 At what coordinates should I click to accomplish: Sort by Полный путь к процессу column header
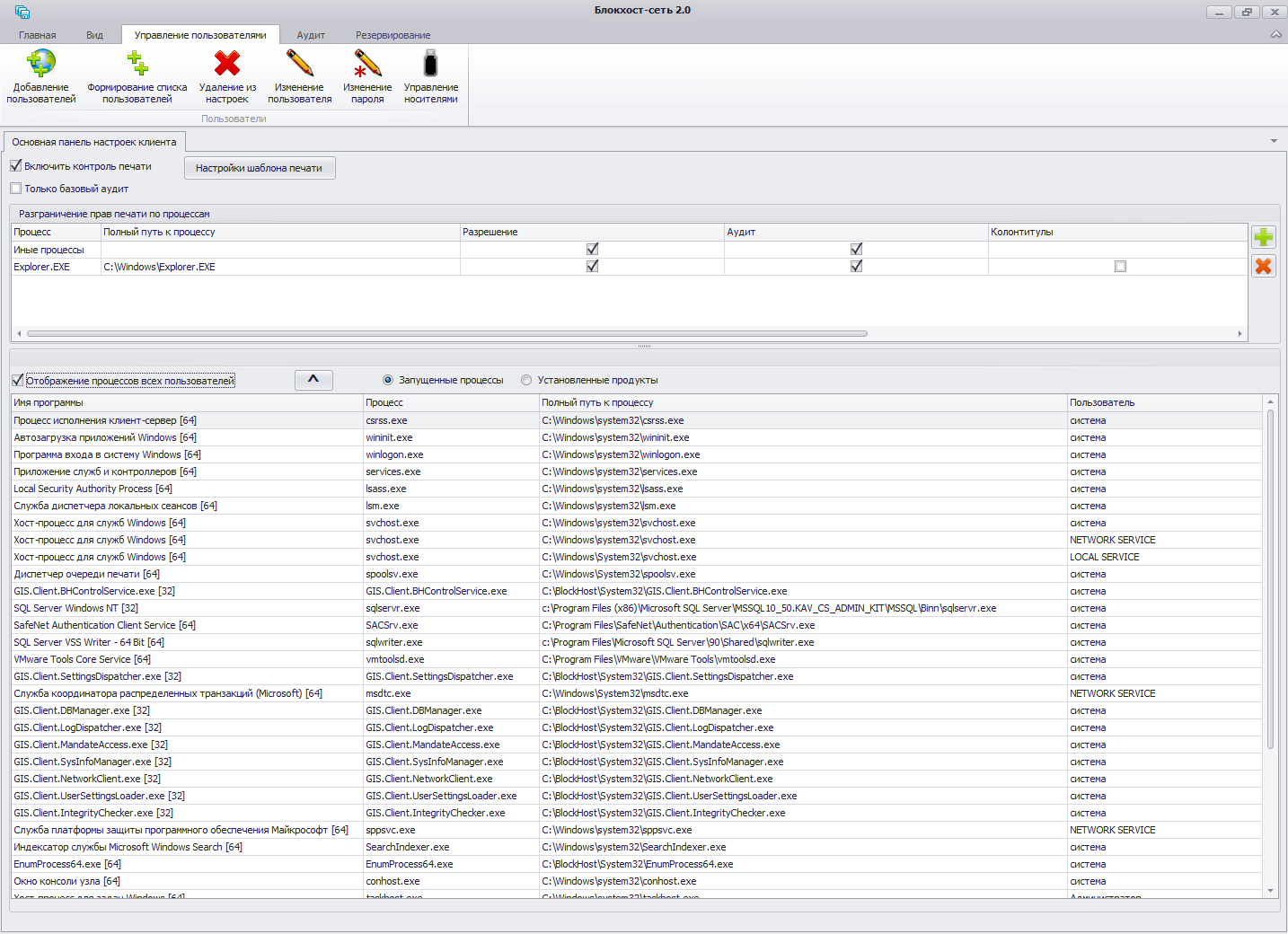coord(597,402)
